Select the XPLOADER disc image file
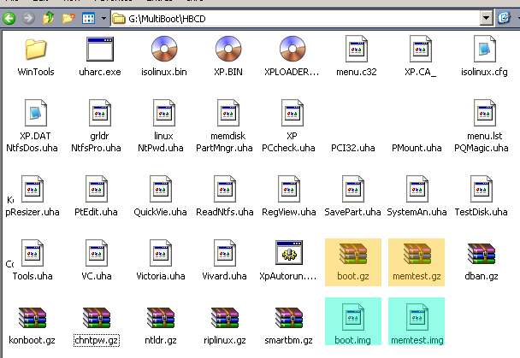Viewport: 520px width, 358px height. 292,49
